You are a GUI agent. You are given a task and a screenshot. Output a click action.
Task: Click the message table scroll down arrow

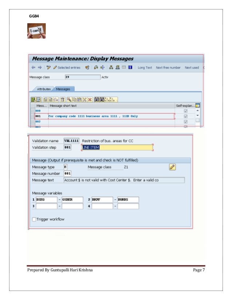197,115
